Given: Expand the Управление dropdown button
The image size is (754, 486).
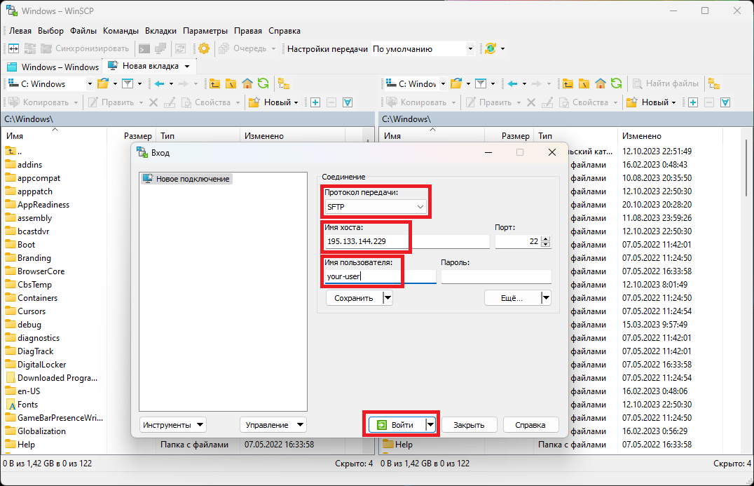Looking at the screenshot, I should (x=273, y=425).
